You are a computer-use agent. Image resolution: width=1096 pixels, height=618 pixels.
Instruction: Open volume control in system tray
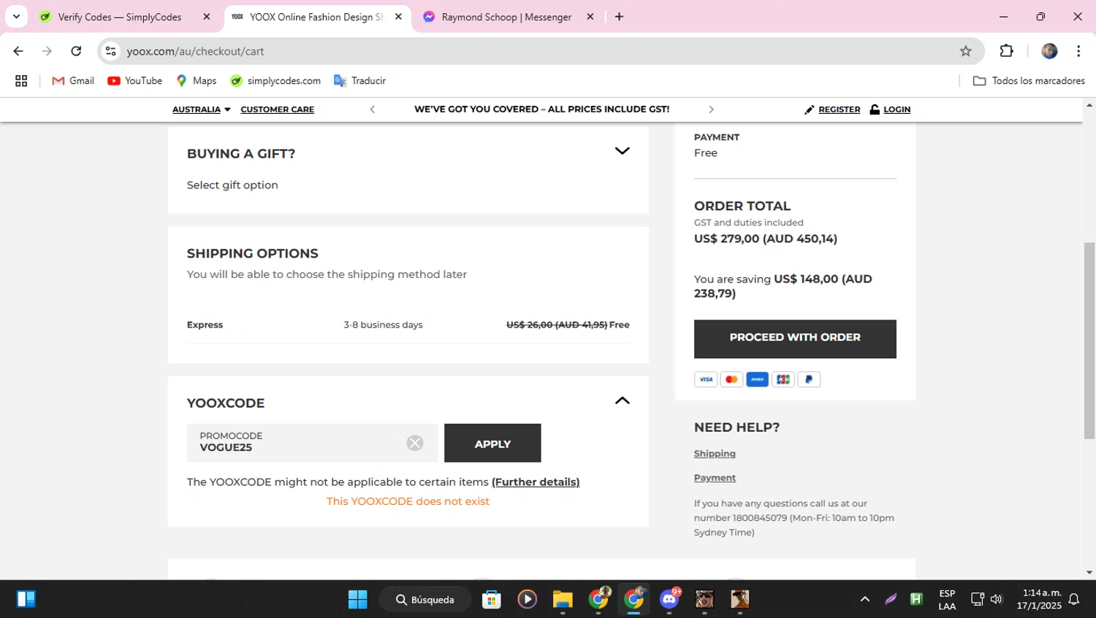coord(997,600)
